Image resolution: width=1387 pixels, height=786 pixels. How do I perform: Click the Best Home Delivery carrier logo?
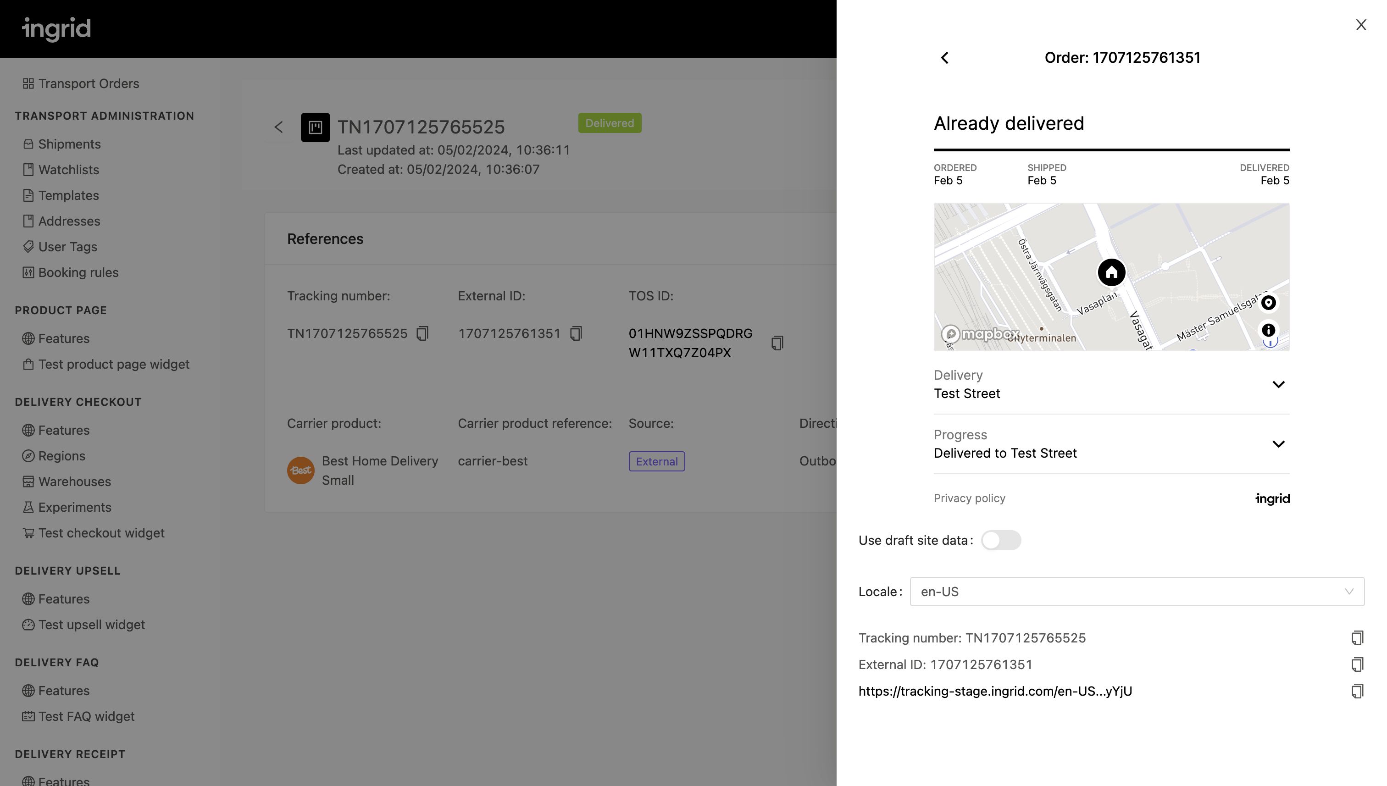coord(300,470)
